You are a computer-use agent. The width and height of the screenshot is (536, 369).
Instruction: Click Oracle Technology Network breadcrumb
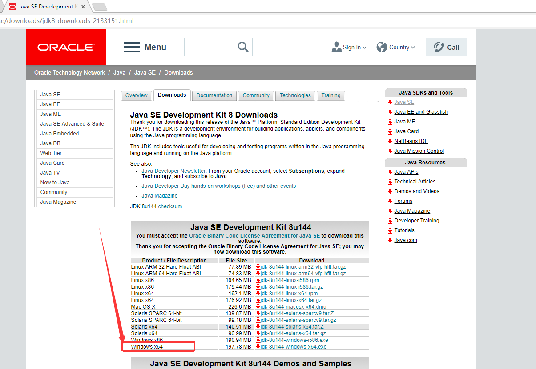pyautogui.click(x=69, y=72)
